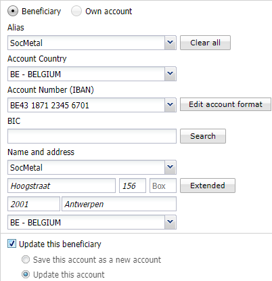Click the house number field showing 156
The width and height of the screenshot is (272, 281).
click(133, 186)
